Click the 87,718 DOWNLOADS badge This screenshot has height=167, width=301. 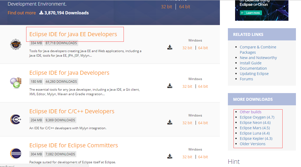pos(61,43)
